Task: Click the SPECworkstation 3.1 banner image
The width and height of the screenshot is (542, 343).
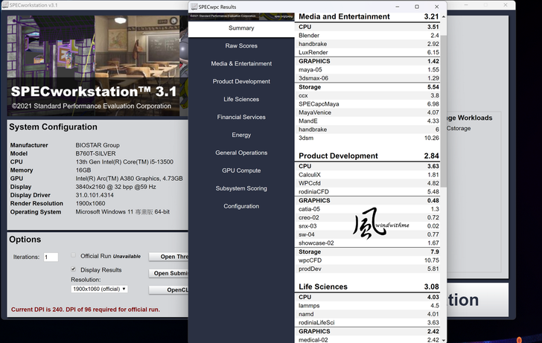Action: (98, 65)
